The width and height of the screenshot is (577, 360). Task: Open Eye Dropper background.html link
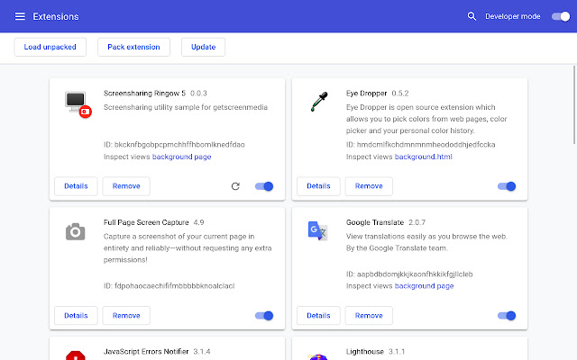[423, 157]
